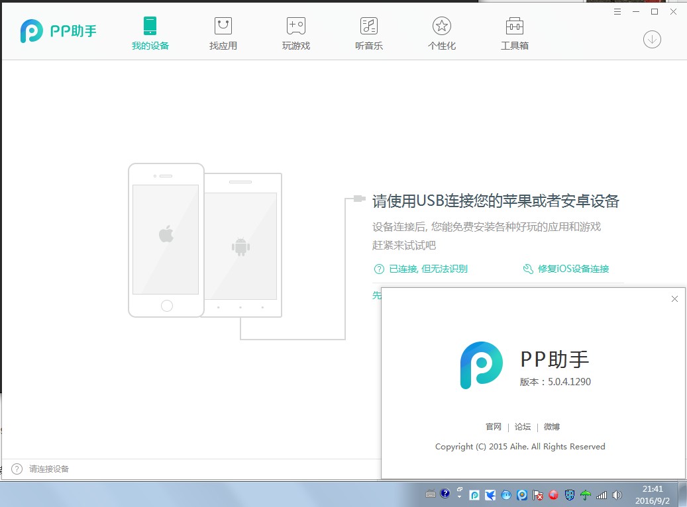The width and height of the screenshot is (687, 507).
Task: Open the 论坛 forum link
Action: click(x=523, y=426)
